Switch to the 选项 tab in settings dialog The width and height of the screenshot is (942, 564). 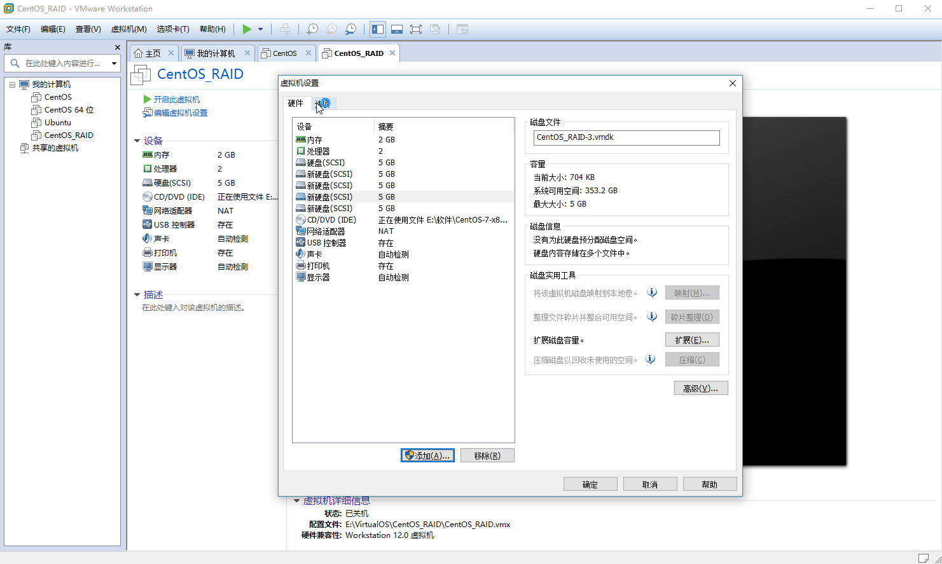[322, 104]
